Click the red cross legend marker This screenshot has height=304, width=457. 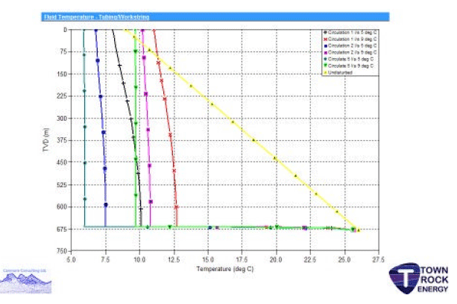(325, 39)
